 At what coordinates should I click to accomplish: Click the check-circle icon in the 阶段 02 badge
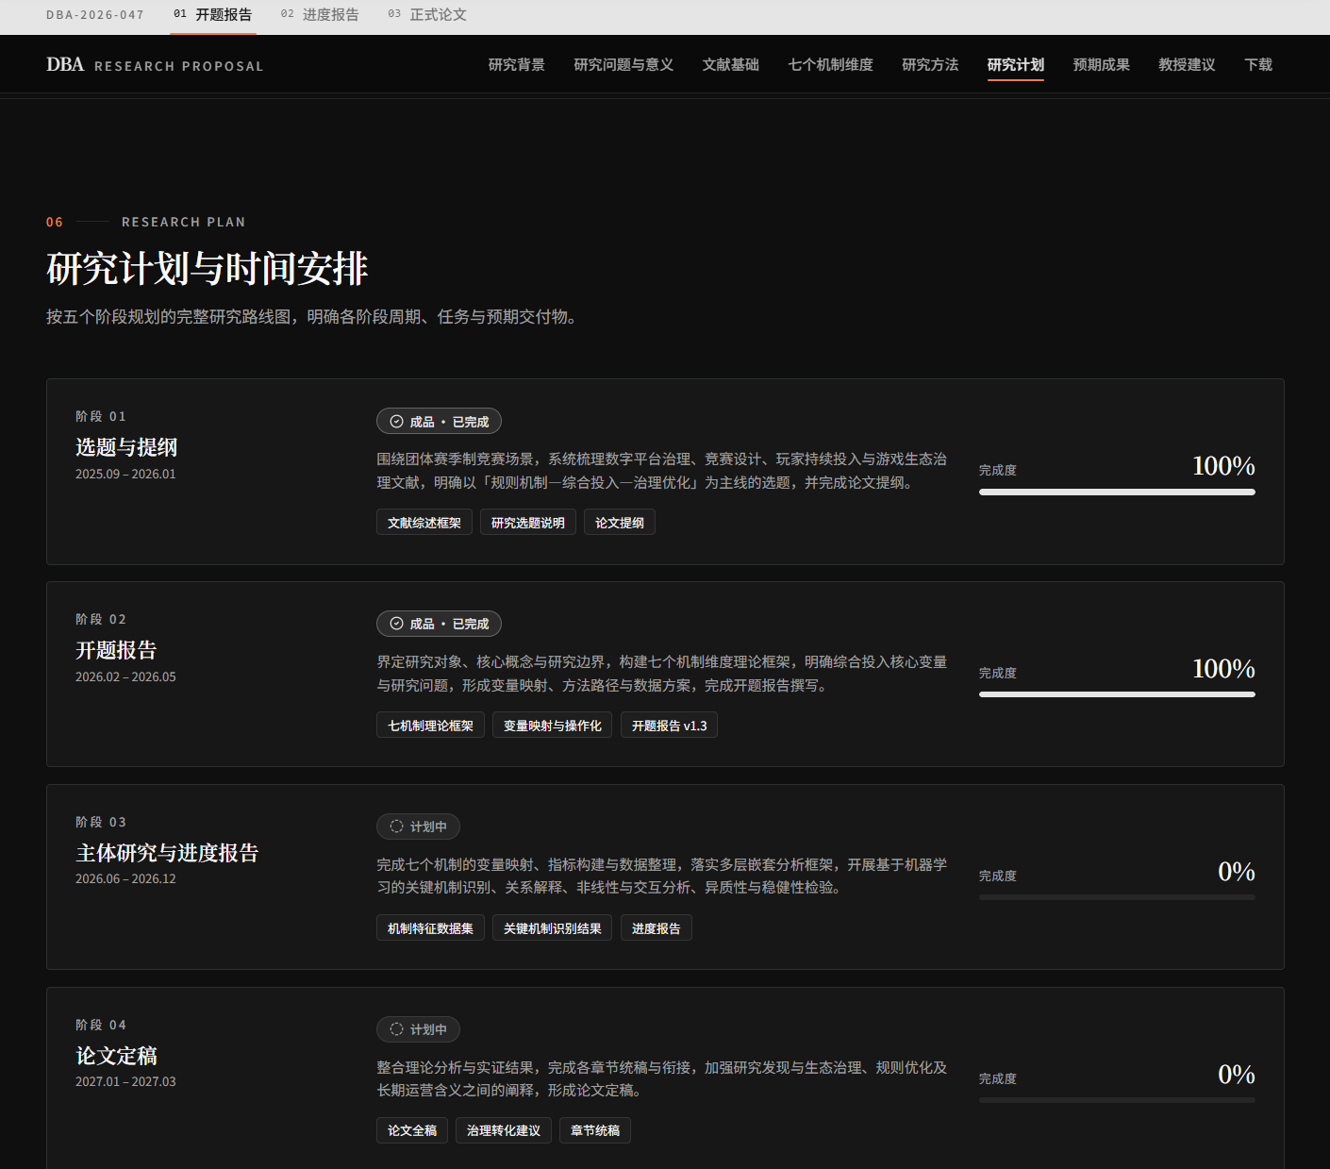(397, 624)
